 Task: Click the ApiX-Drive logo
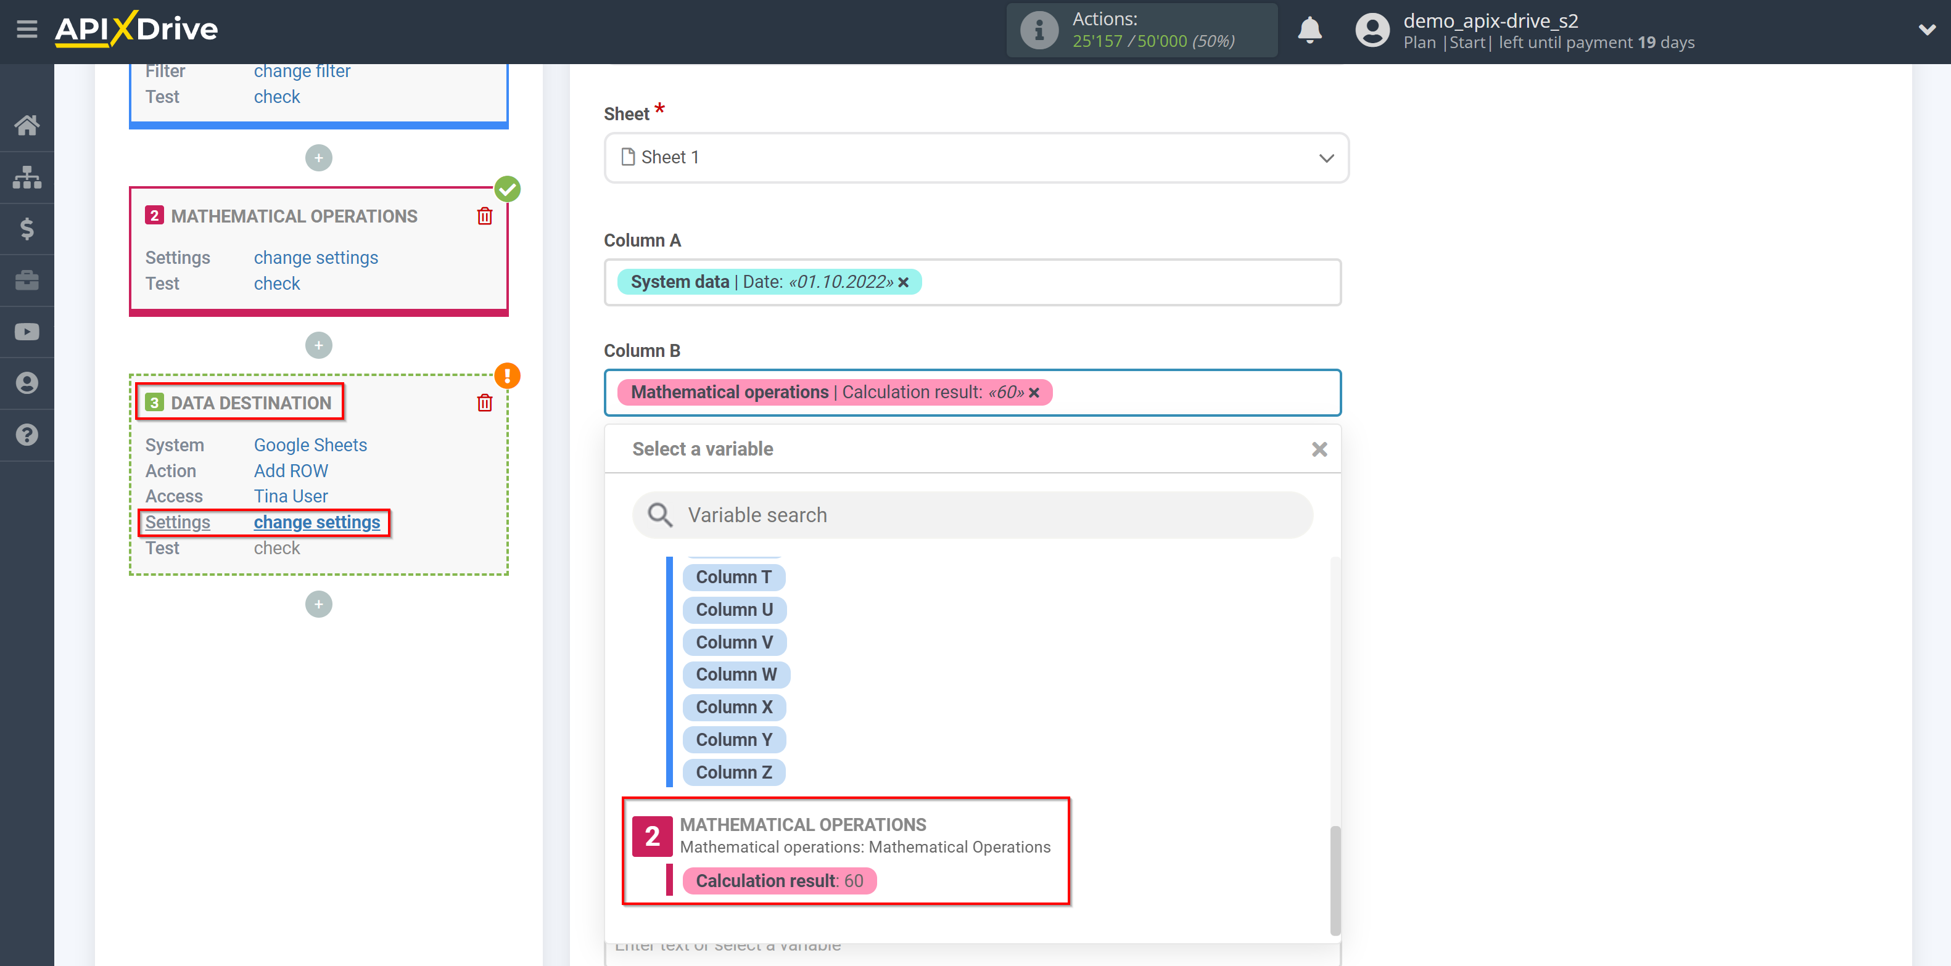pos(136,30)
